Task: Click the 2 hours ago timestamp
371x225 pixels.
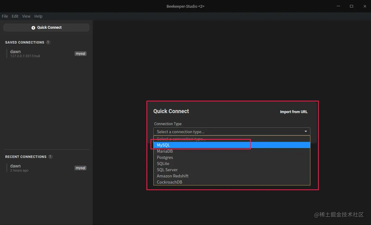Action: click(19, 171)
